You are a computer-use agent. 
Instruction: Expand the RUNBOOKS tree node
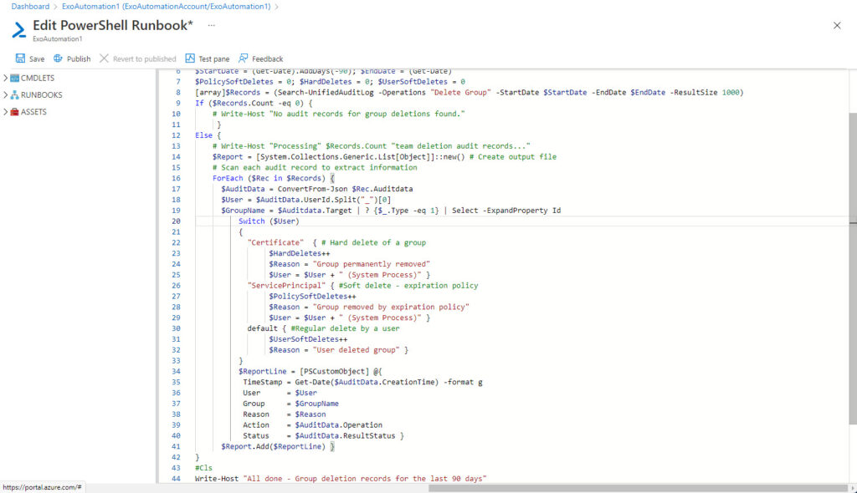tap(6, 95)
